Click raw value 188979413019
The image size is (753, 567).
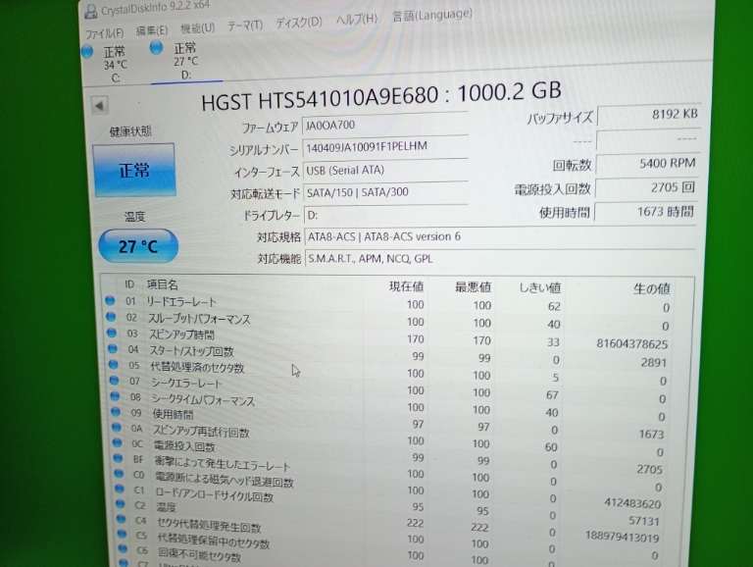[x=622, y=537]
